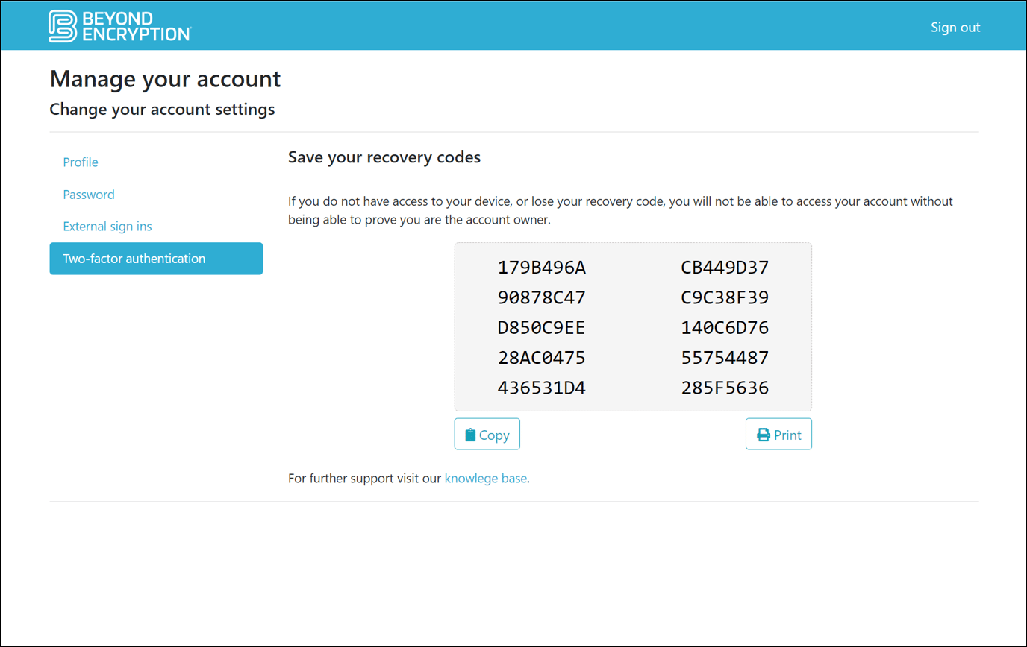
Task: Navigate to External sign ins settings
Action: click(x=107, y=226)
